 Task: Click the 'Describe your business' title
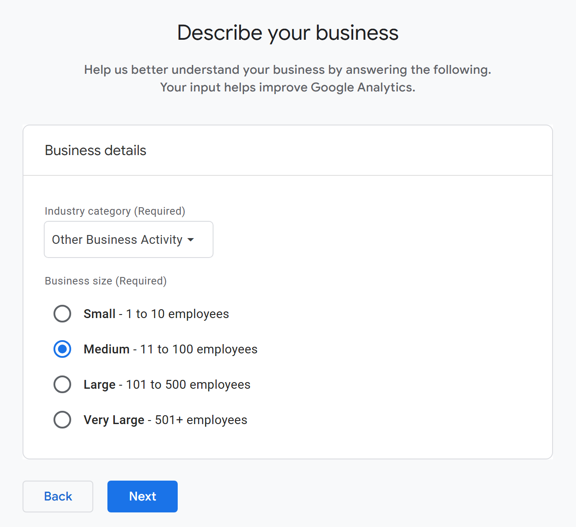point(288,33)
